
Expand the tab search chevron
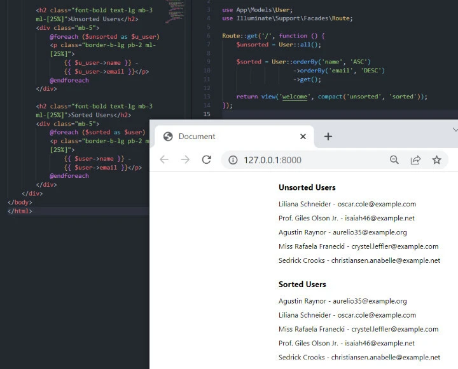[x=454, y=130]
